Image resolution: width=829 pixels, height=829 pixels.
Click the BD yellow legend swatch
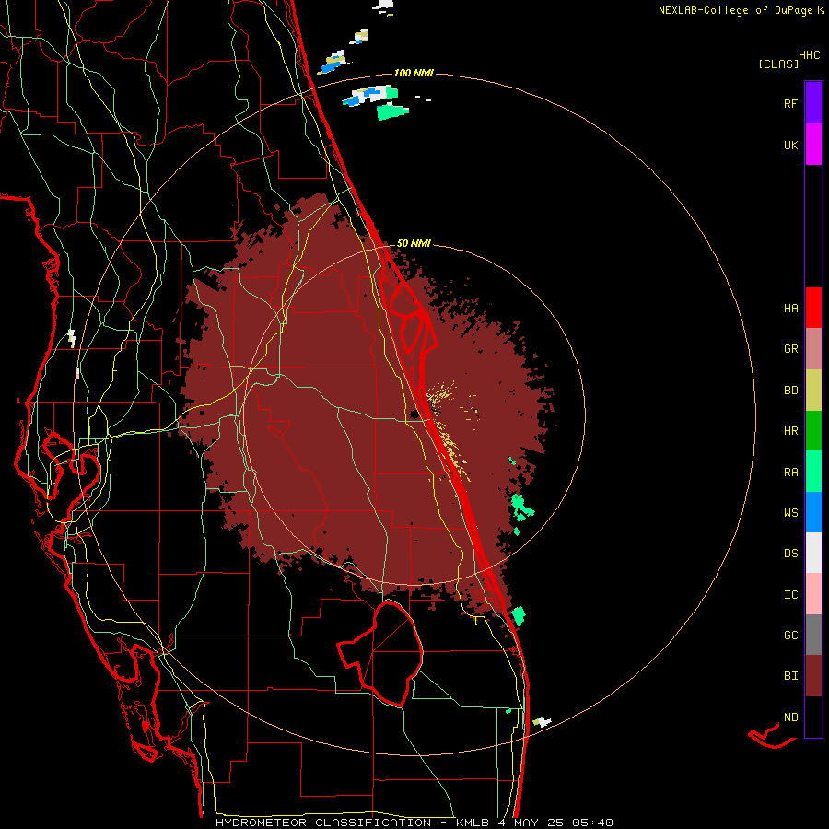coord(813,391)
